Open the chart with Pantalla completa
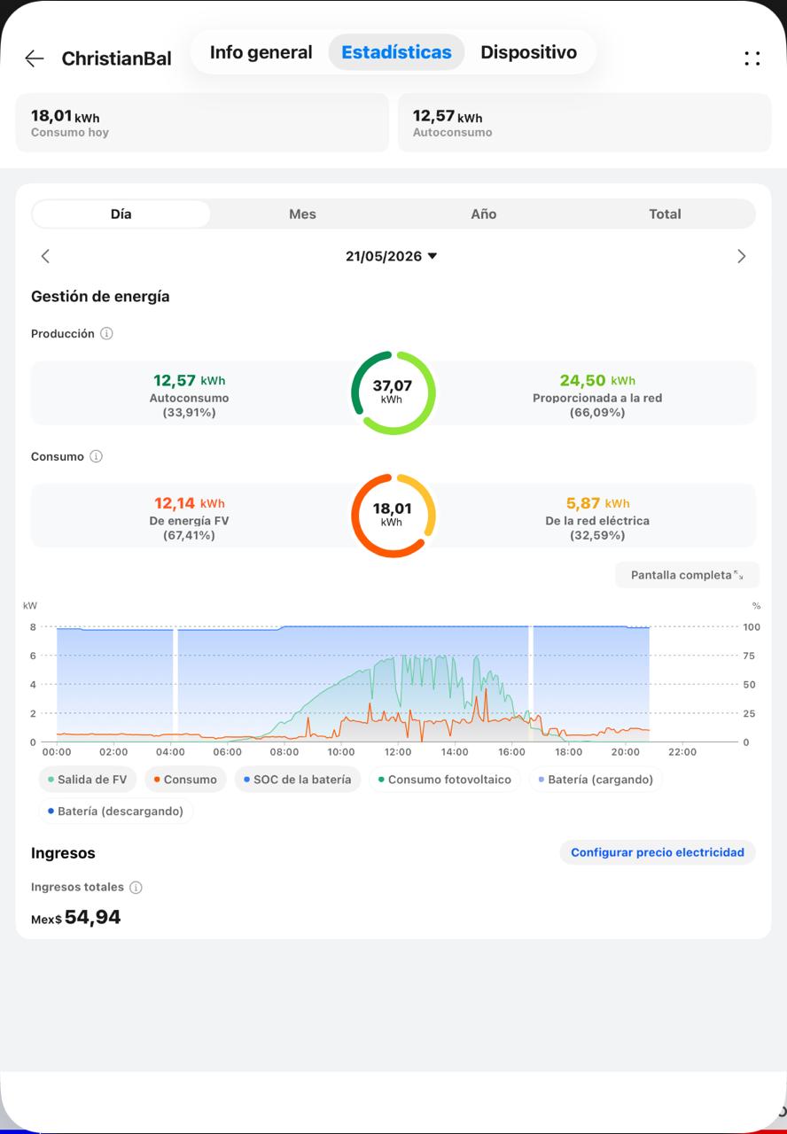Screen dimensions: 787x1134 click(x=687, y=575)
